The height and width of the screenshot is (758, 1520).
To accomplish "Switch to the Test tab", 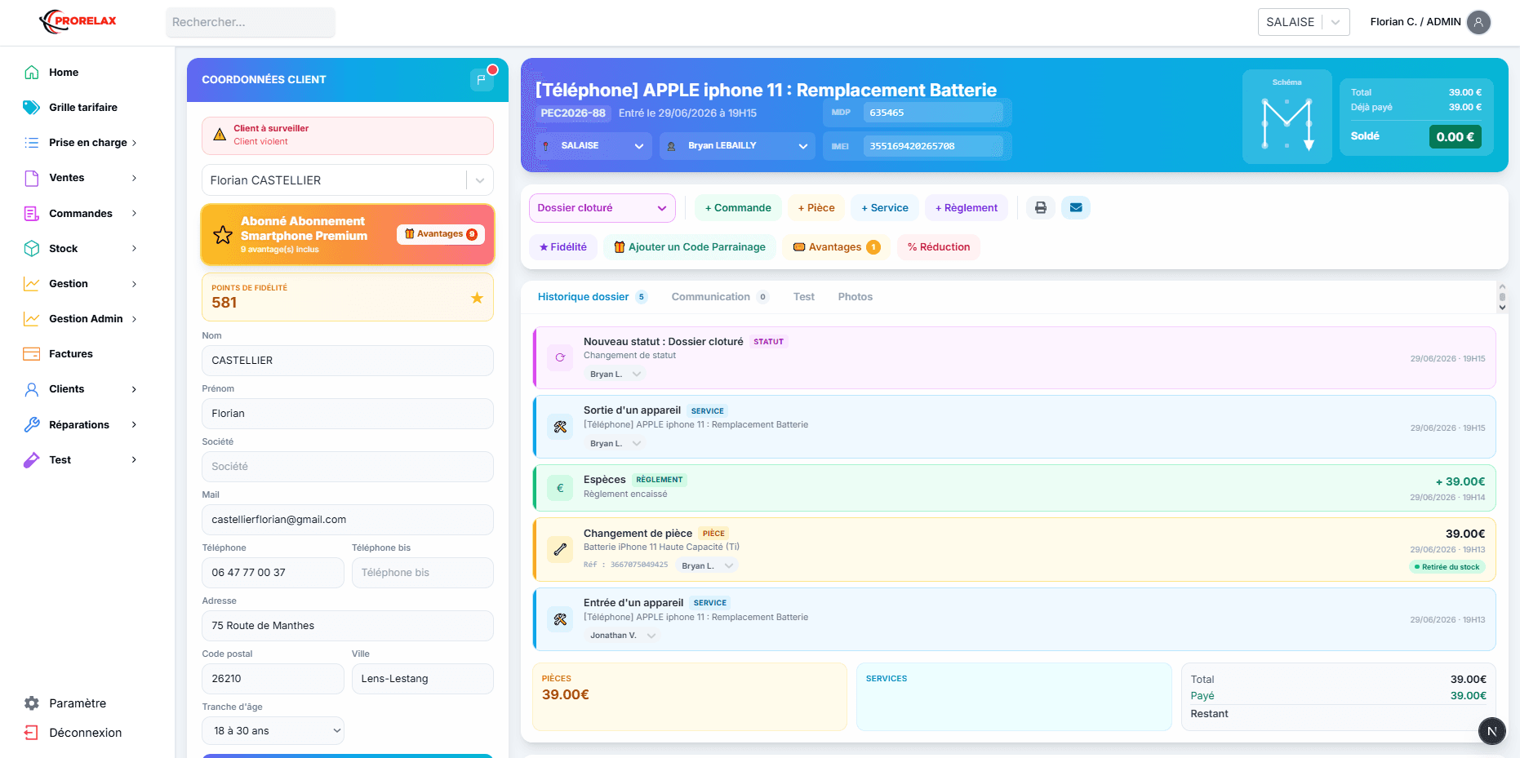I will pos(804,297).
